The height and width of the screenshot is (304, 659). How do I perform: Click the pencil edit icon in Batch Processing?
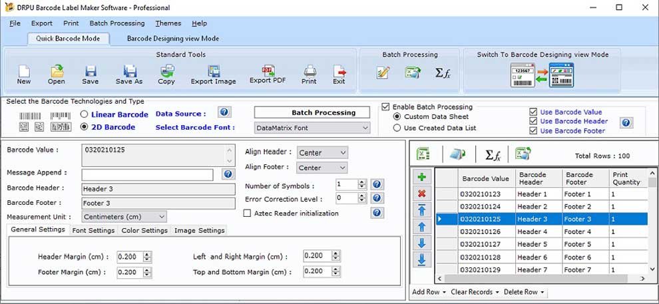click(383, 73)
